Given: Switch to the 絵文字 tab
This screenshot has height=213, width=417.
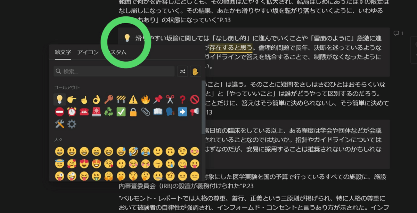Looking at the screenshot, I should pyautogui.click(x=63, y=53).
